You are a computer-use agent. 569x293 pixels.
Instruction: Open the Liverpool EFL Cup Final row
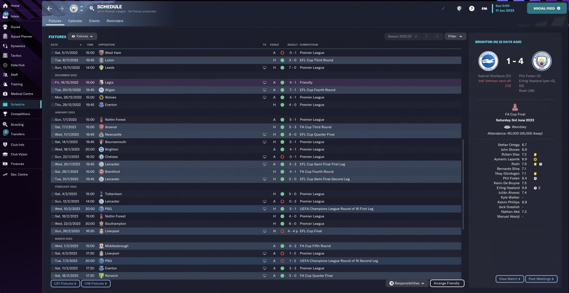[256, 231]
